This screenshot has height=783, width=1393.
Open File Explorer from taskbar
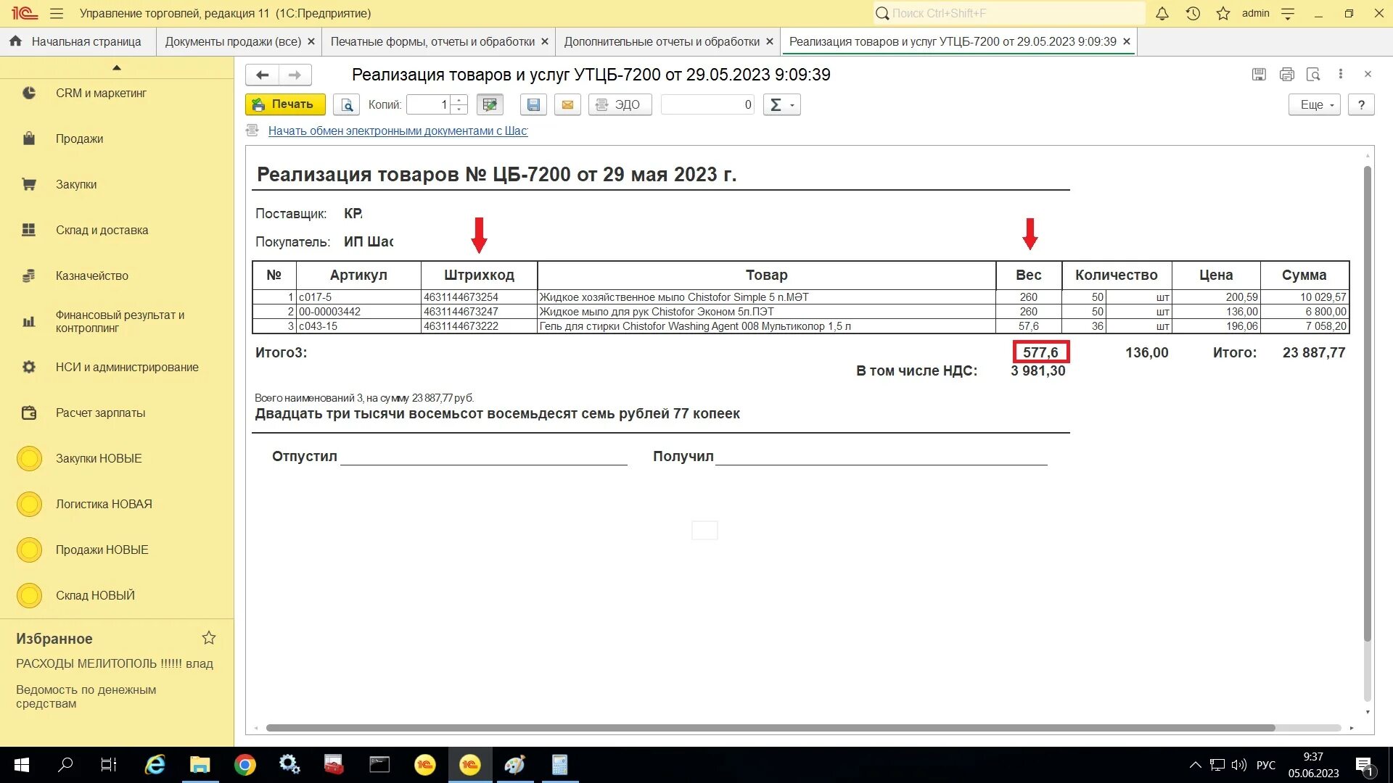tap(200, 765)
